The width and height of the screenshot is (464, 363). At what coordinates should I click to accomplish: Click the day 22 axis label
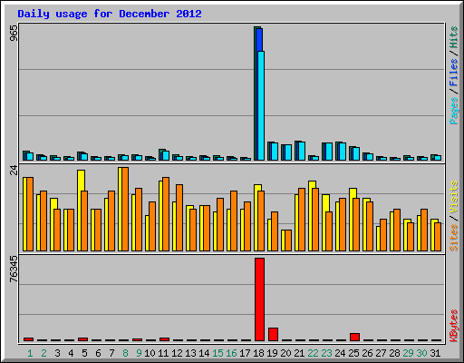[x=313, y=353]
